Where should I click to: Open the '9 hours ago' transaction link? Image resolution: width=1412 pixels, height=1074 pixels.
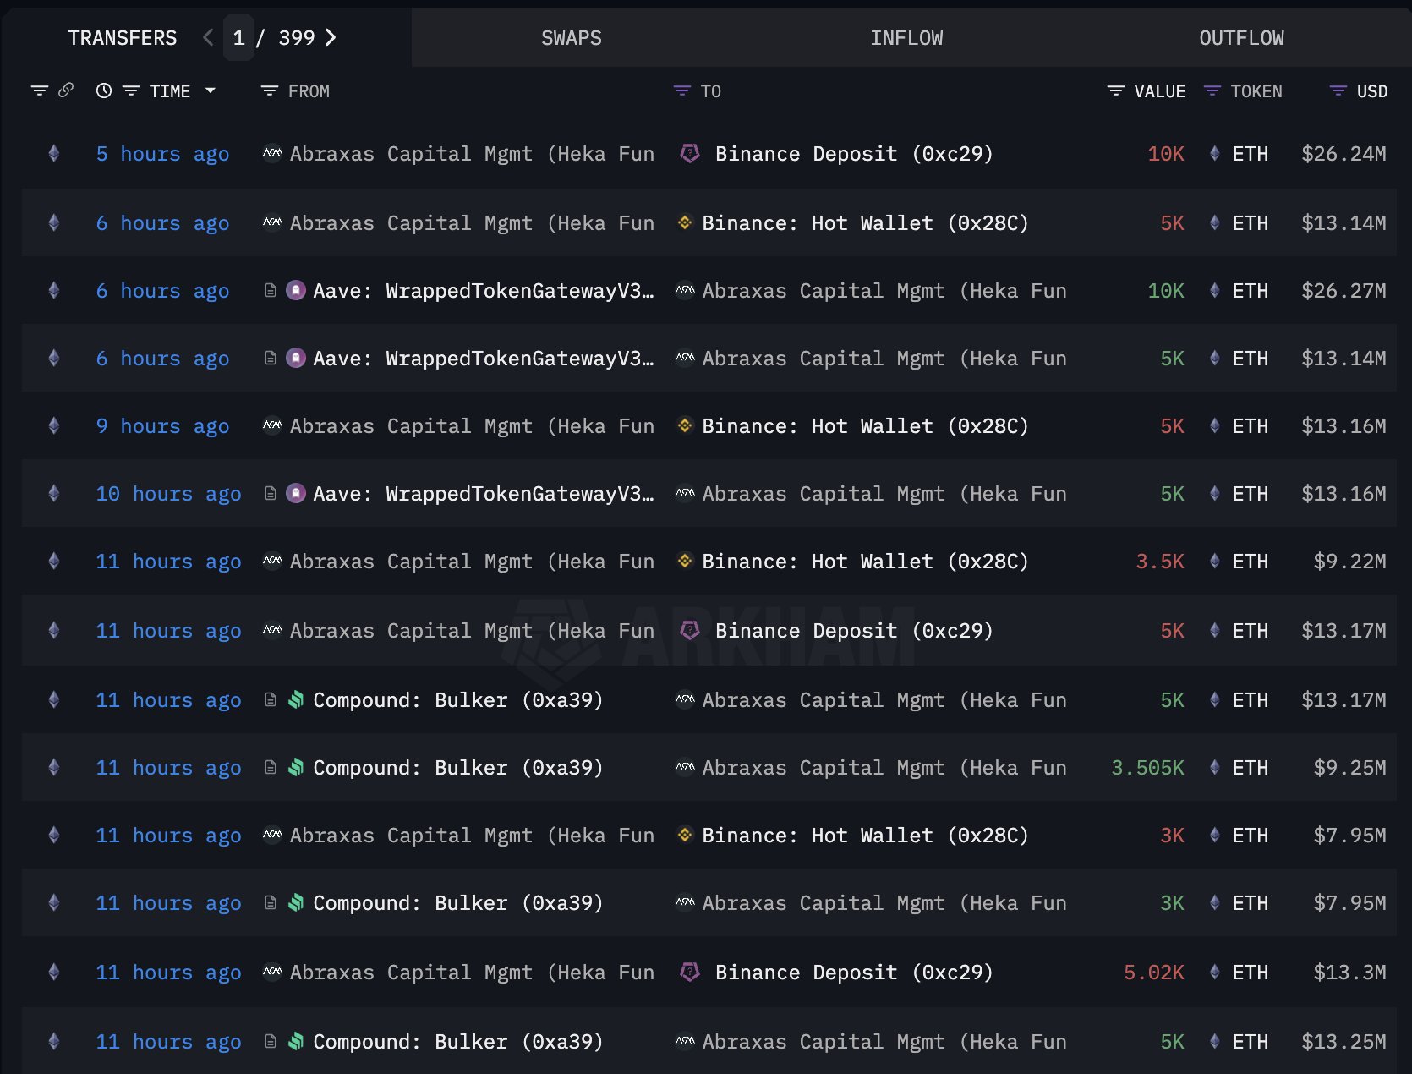pyautogui.click(x=162, y=426)
